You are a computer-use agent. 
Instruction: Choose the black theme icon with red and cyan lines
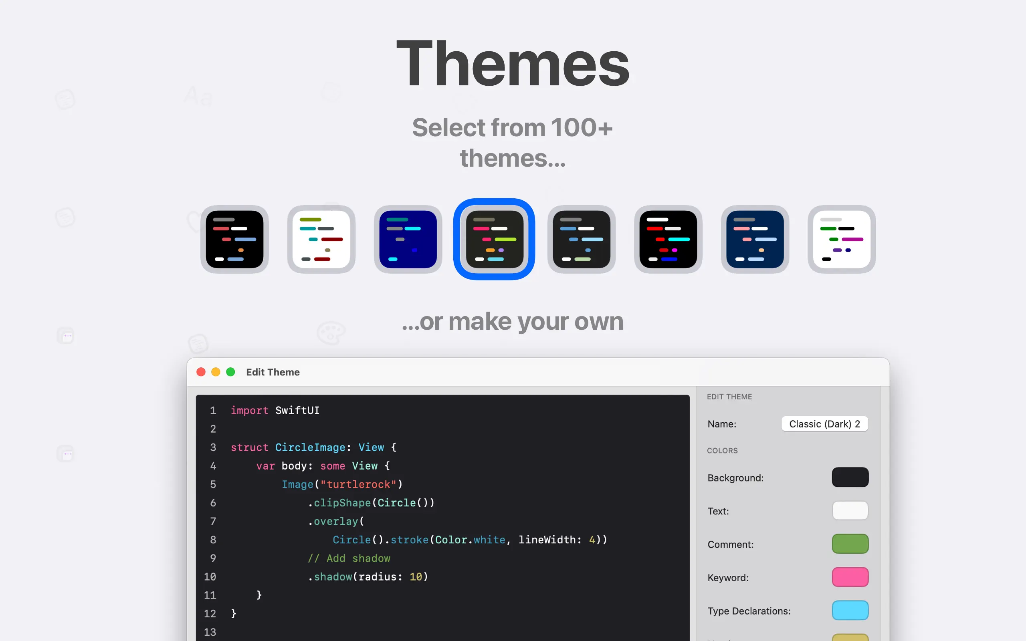[668, 239]
